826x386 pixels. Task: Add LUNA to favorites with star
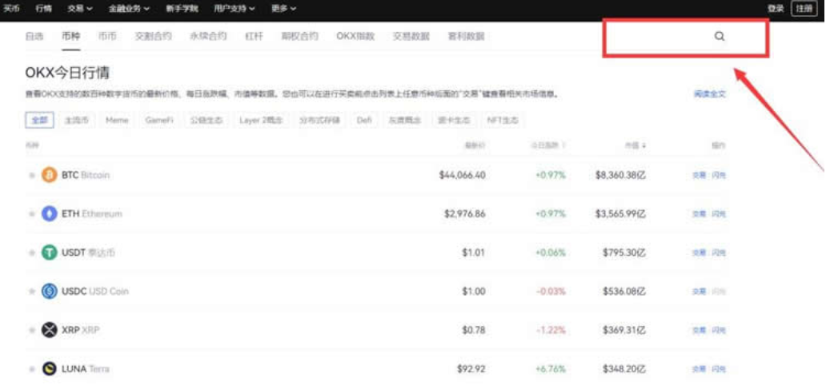[31, 369]
